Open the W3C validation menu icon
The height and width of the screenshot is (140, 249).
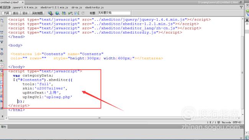pos(70,13)
